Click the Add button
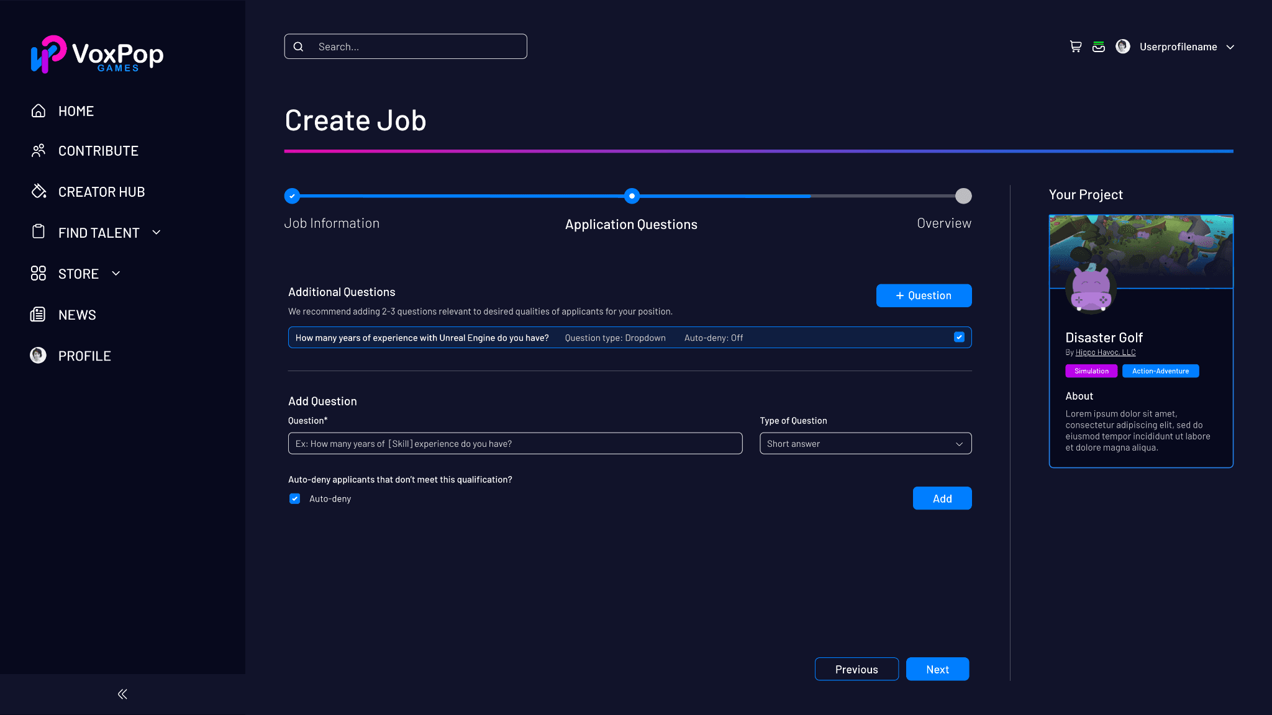This screenshot has height=715, width=1272. click(x=942, y=498)
